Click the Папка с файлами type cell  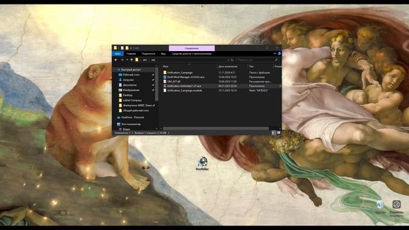coord(259,73)
